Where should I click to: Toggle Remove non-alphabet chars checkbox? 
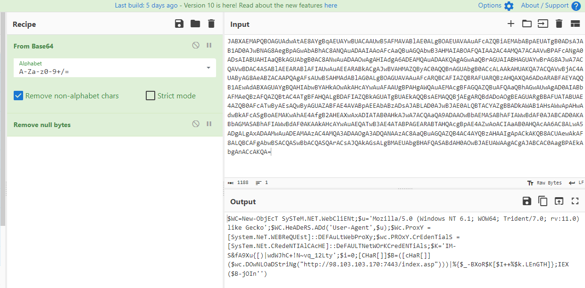(x=18, y=96)
